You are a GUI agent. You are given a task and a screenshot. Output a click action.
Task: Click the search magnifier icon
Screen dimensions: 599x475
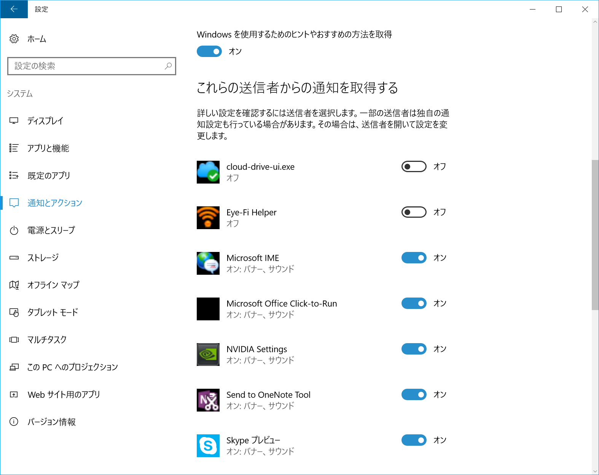[168, 66]
